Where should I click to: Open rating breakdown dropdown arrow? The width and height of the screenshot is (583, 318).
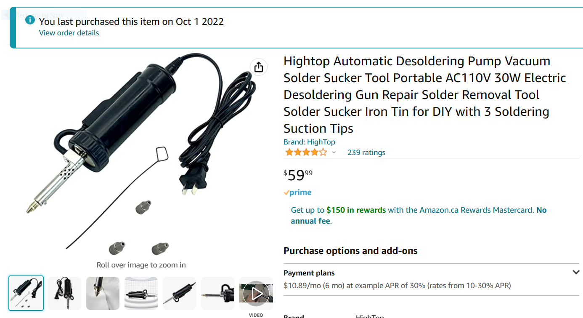(334, 152)
